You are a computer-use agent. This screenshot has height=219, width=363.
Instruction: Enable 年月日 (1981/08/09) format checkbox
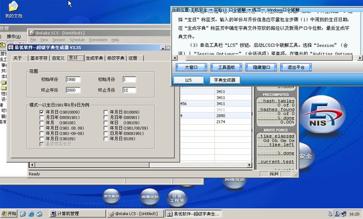(106, 128)
